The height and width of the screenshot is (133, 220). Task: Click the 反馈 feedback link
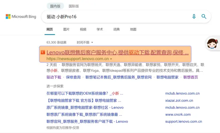76,128
